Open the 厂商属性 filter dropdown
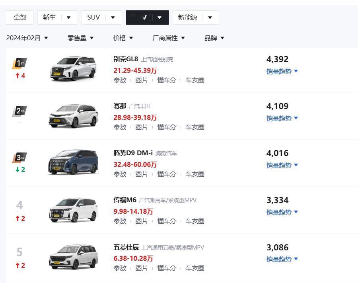This screenshot has height=283, width=358. coord(169,38)
